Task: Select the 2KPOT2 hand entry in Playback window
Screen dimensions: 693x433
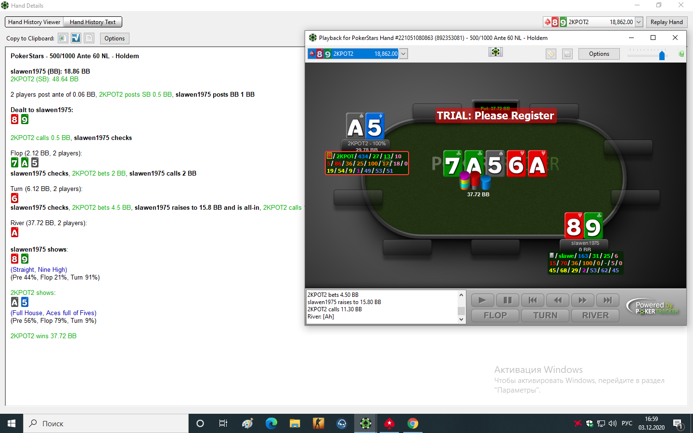Action: (354, 54)
